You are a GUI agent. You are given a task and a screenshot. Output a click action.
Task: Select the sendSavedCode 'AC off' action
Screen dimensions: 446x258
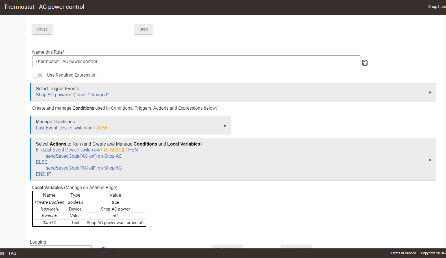pyautogui.click(x=84, y=168)
